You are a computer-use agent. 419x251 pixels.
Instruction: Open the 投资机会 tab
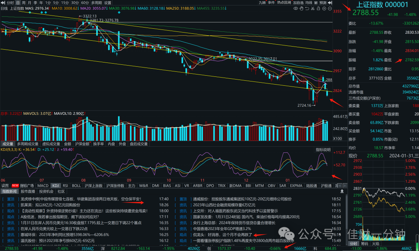pyautogui.click(x=46, y=191)
